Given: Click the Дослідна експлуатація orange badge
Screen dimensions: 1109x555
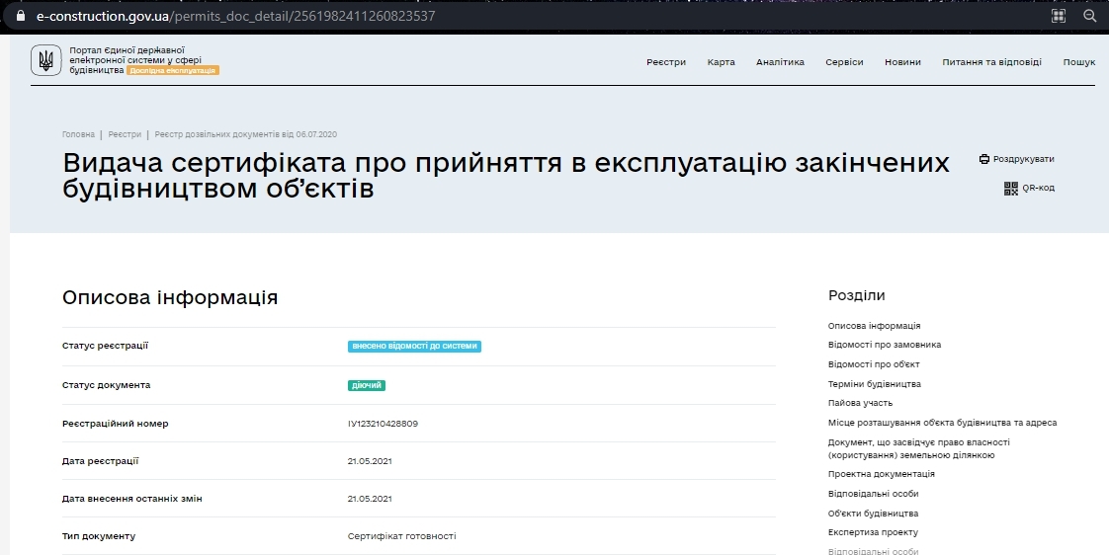Looking at the screenshot, I should coord(173,71).
